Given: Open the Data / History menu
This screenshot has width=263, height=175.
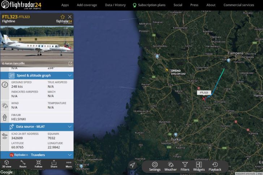Looking at the screenshot, I should point(115,5).
